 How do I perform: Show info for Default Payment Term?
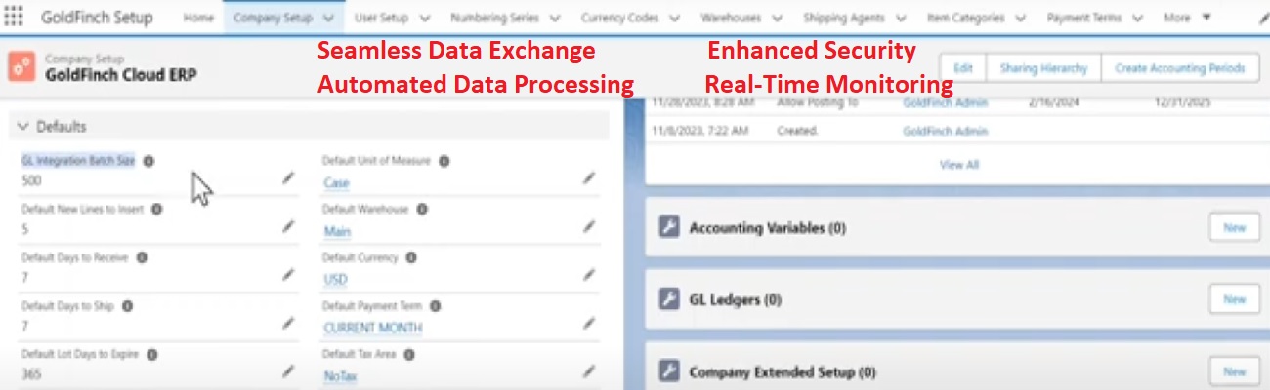pos(435,306)
